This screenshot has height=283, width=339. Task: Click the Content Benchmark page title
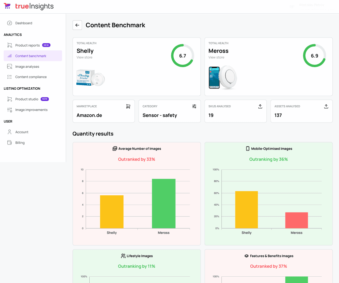click(x=116, y=25)
